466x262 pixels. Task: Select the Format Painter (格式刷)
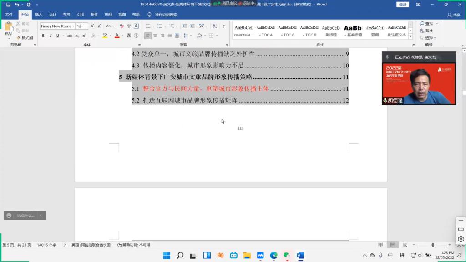(25, 38)
